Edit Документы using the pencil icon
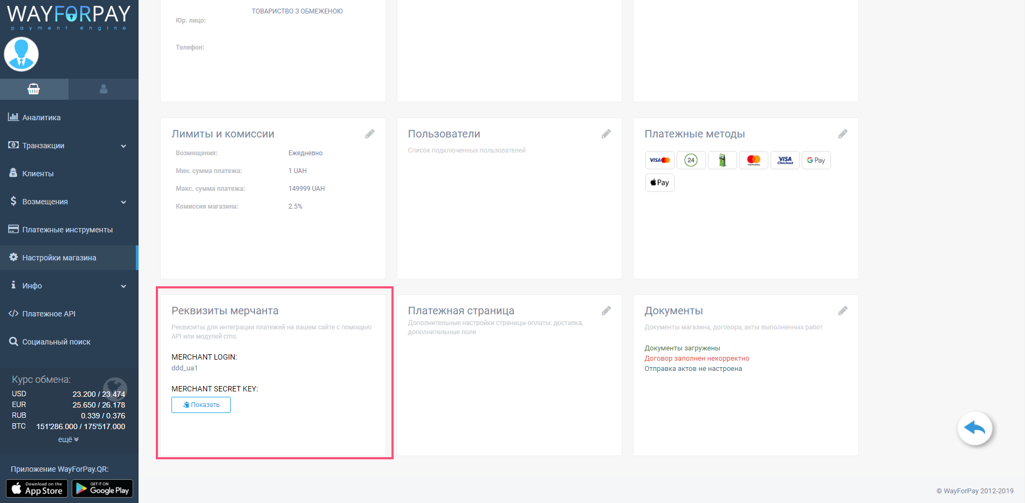The image size is (1025, 503). 842,311
